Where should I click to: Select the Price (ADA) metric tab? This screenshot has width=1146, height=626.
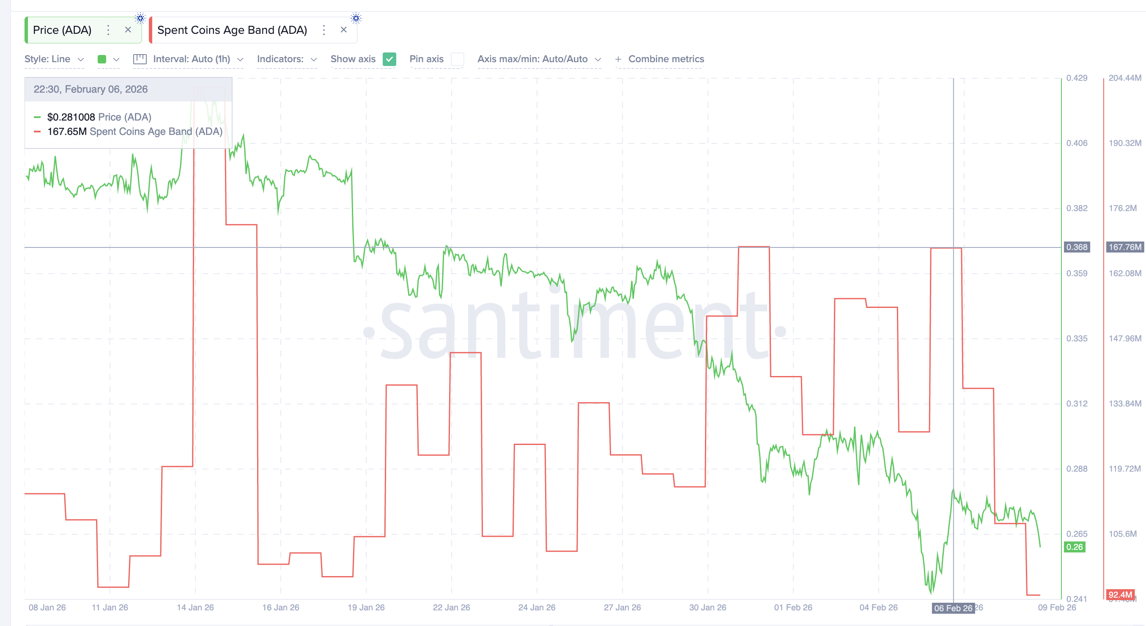click(x=63, y=30)
